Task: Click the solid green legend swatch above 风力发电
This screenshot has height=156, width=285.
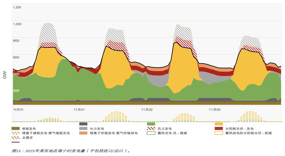Action: (x=151, y=124)
